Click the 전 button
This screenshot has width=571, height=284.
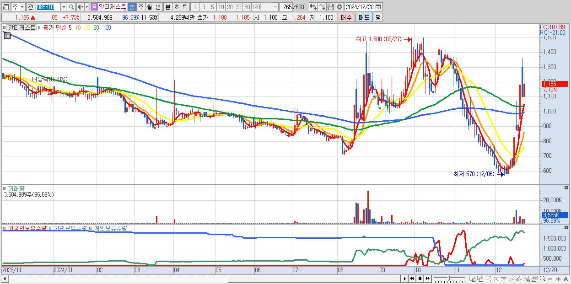tap(30, 7)
